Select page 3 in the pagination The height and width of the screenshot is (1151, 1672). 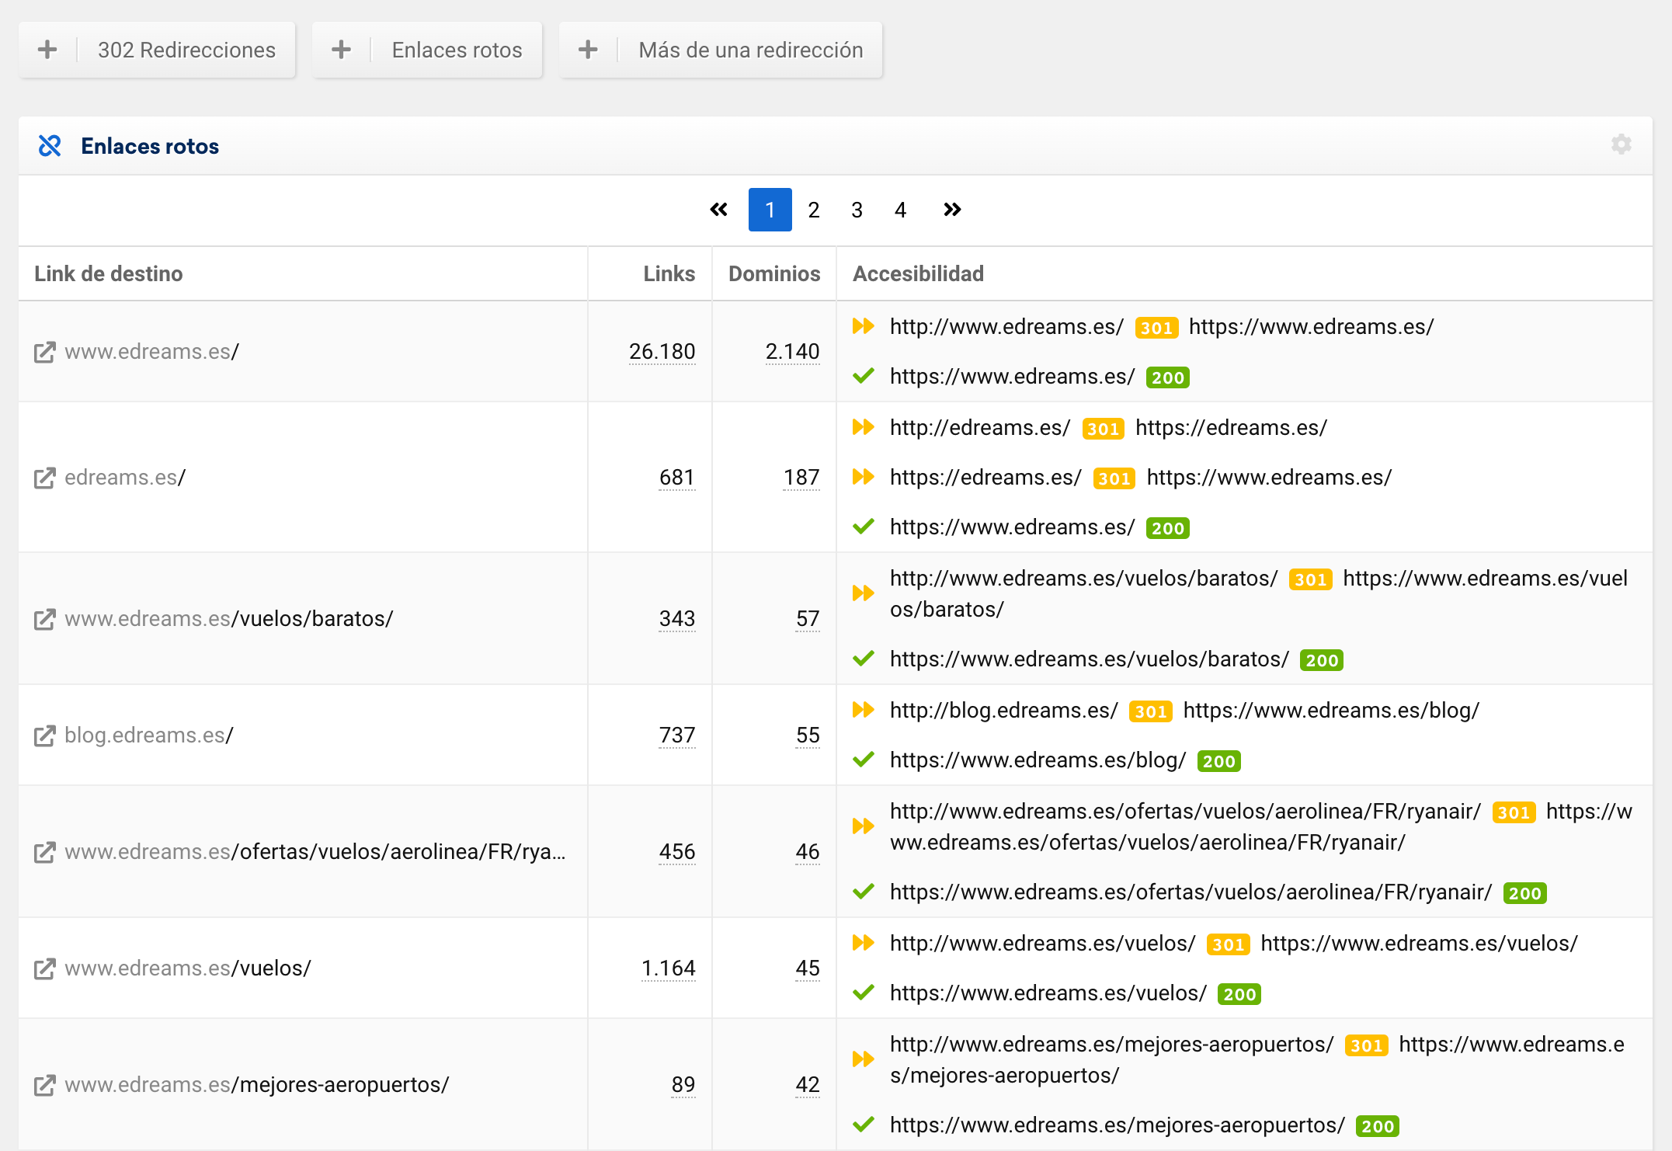pyautogui.click(x=857, y=210)
